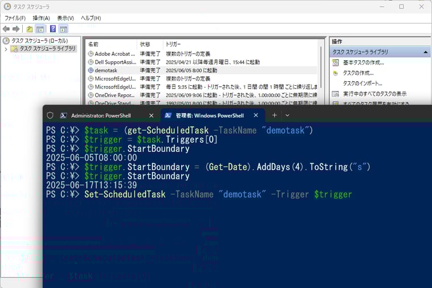432x288 pixels.
Task: Toggle the console tree pane toolbar icon
Action: [x=40, y=28]
